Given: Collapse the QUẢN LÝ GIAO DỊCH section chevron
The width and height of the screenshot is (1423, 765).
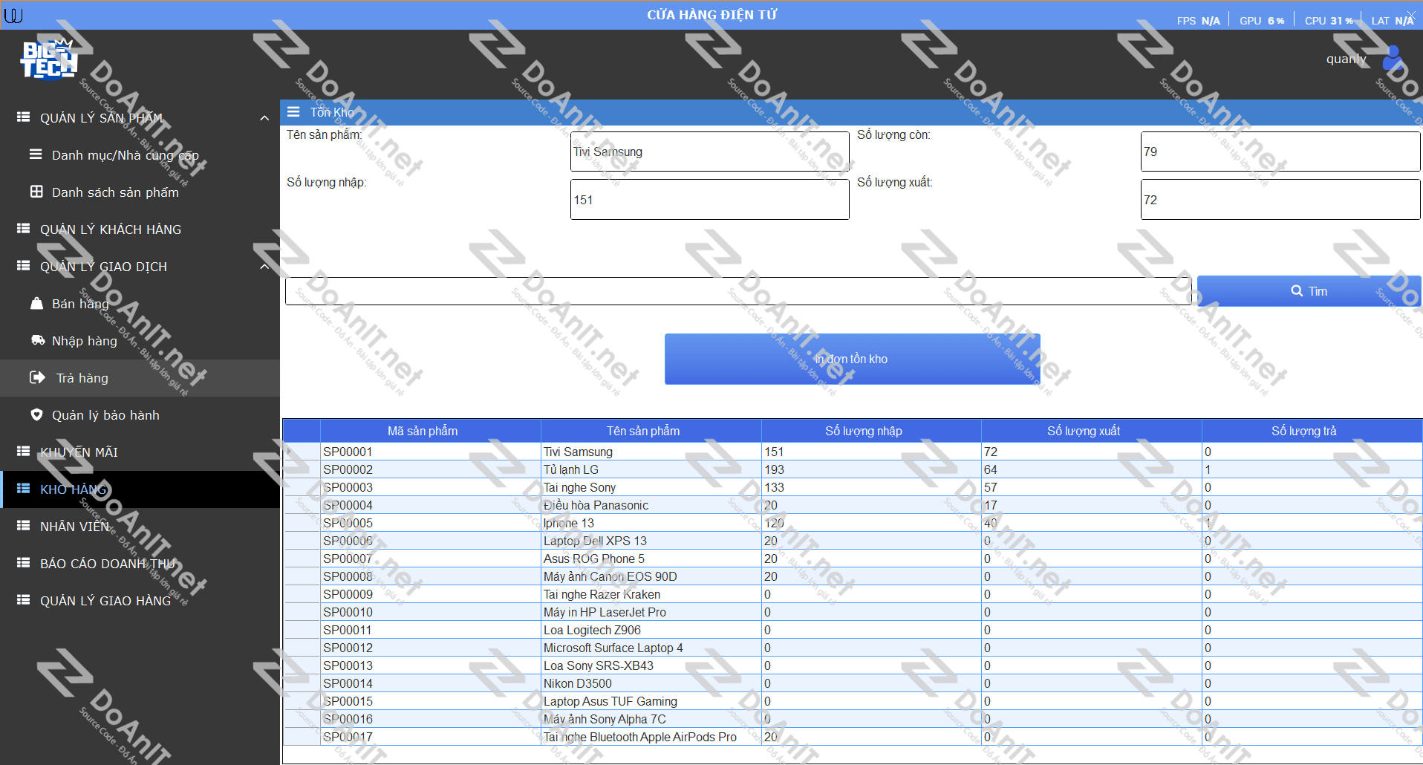Looking at the screenshot, I should click(x=264, y=267).
